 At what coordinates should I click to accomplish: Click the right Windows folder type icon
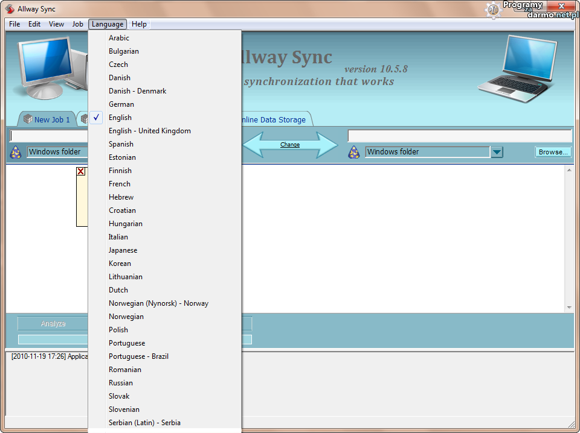(354, 152)
